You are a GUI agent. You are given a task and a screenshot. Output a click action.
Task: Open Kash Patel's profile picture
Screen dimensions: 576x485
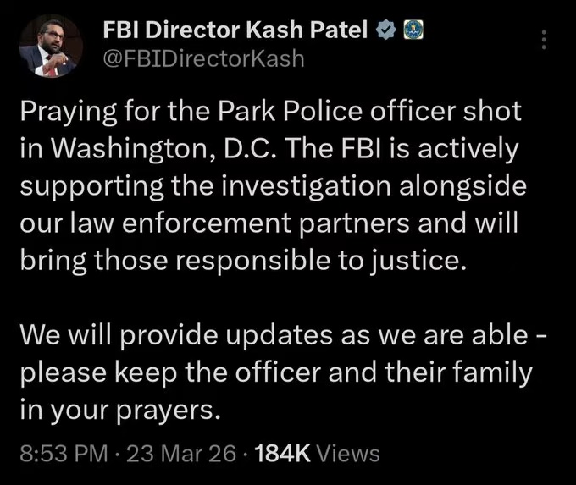click(x=49, y=47)
